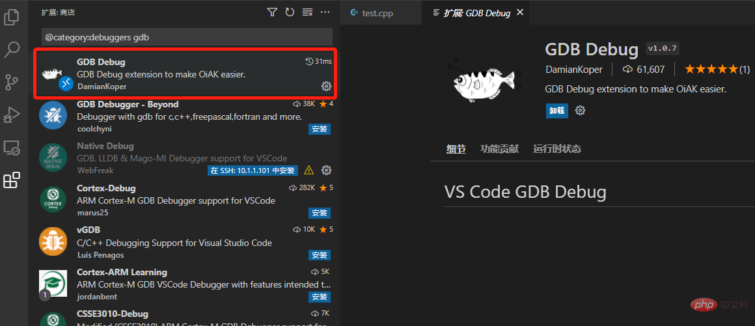This screenshot has width=755, height=326.
Task: Open the manage gear for Native Debug
Action: pos(327,170)
